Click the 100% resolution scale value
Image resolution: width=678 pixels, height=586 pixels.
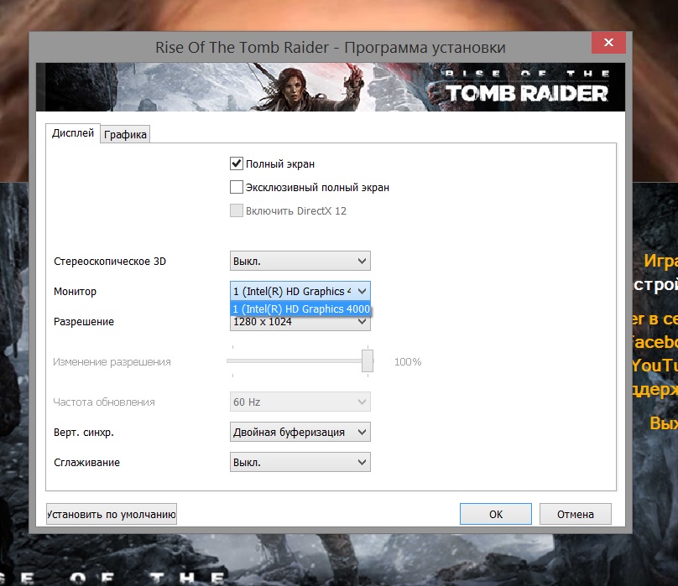(x=408, y=361)
